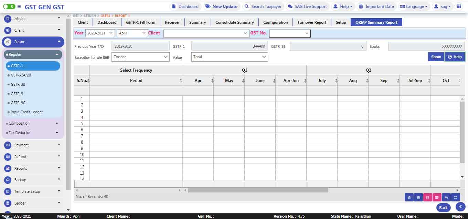Image resolution: width=468 pixels, height=219 pixels.
Task: Click the first blue file export icon
Action: coord(409,197)
